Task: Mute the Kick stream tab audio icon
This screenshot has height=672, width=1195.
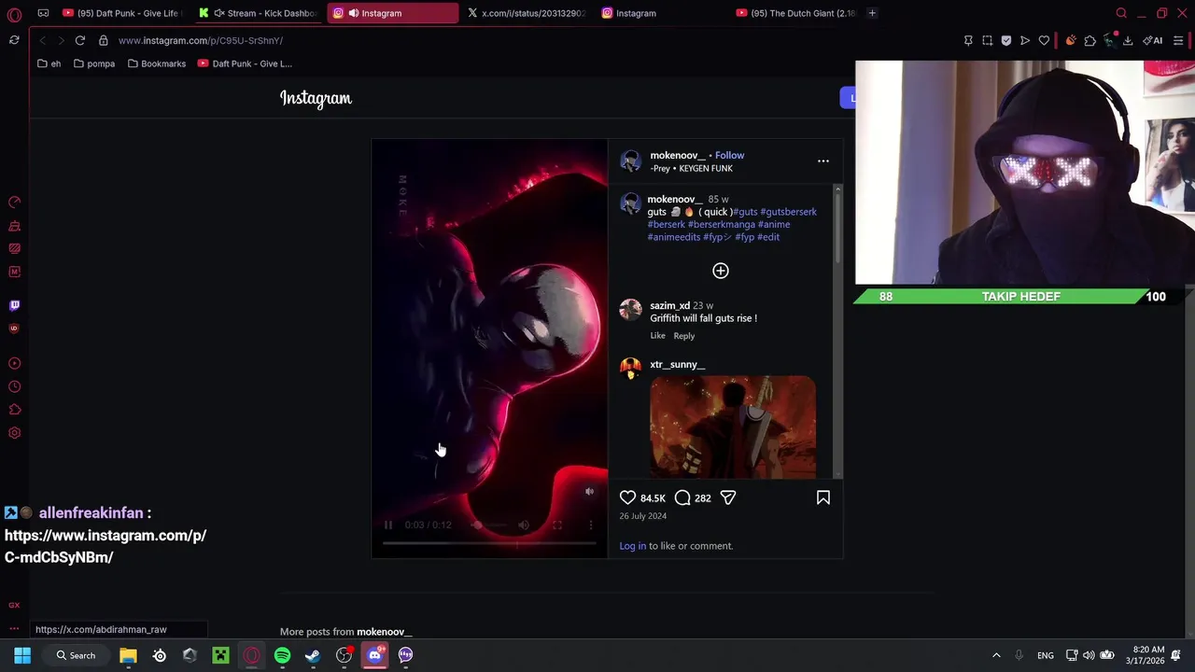Action: pos(218,13)
